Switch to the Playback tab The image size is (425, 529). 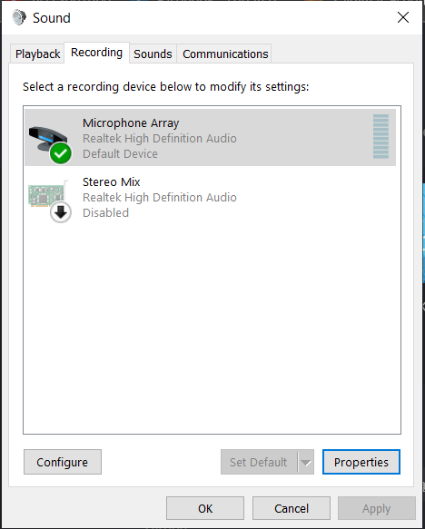coord(37,54)
